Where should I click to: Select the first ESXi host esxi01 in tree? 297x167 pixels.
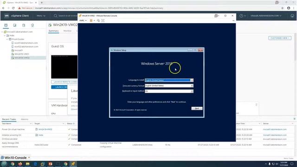coord(26,43)
